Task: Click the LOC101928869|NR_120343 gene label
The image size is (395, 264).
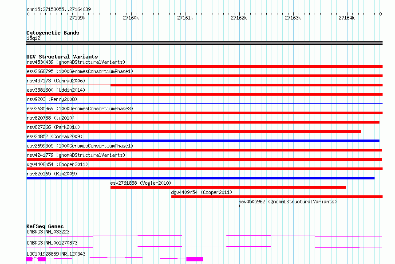Action: click(x=56, y=254)
